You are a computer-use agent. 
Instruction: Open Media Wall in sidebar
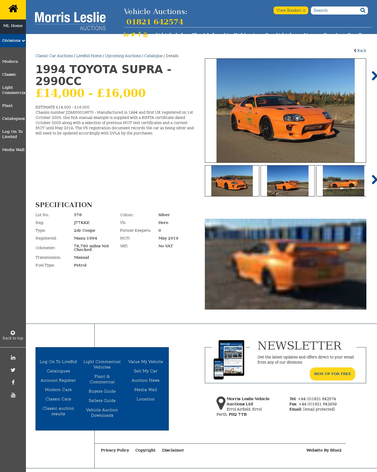(13, 150)
